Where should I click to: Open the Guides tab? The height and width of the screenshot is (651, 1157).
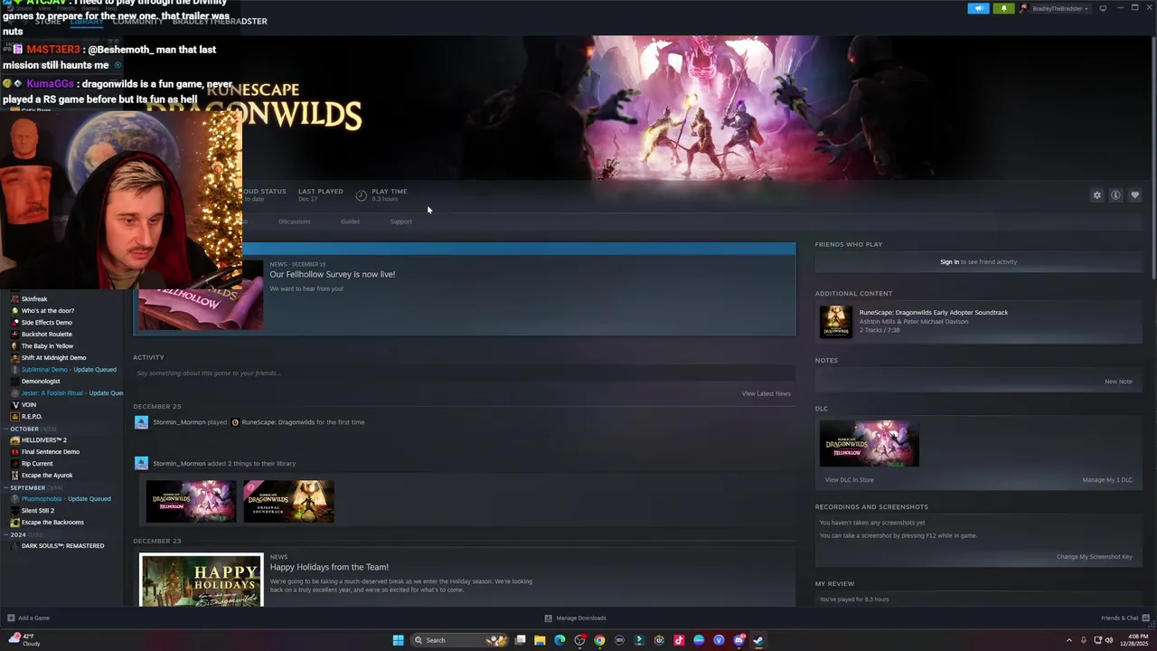click(350, 222)
